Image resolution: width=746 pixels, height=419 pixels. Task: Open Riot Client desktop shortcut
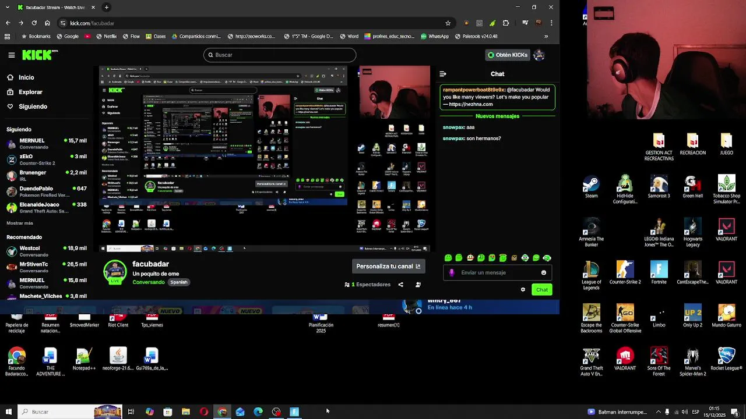(118, 321)
